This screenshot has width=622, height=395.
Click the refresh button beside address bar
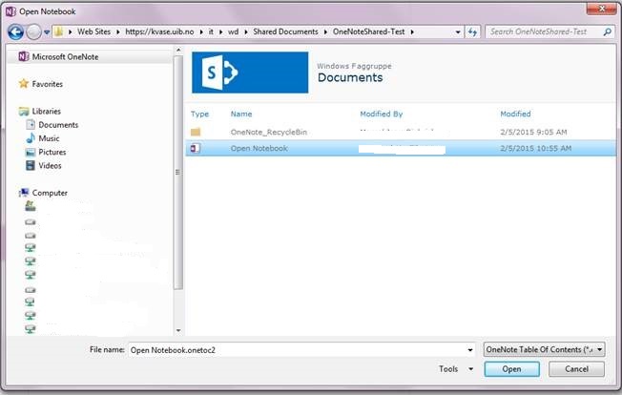[472, 31]
